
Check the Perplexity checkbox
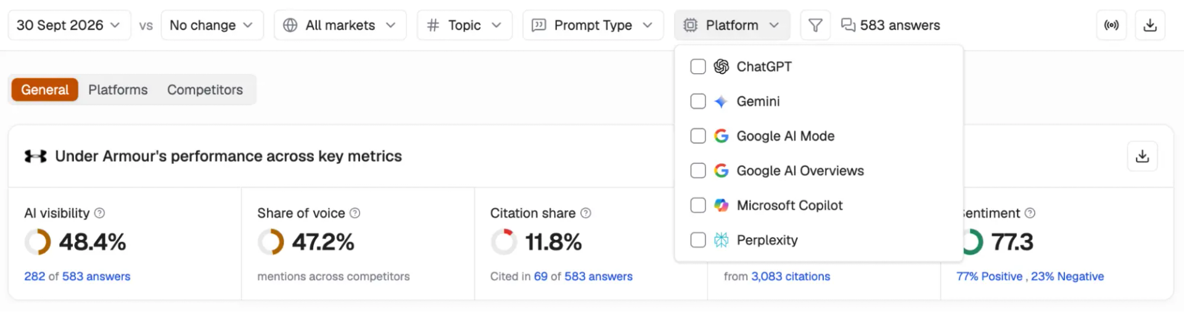698,240
